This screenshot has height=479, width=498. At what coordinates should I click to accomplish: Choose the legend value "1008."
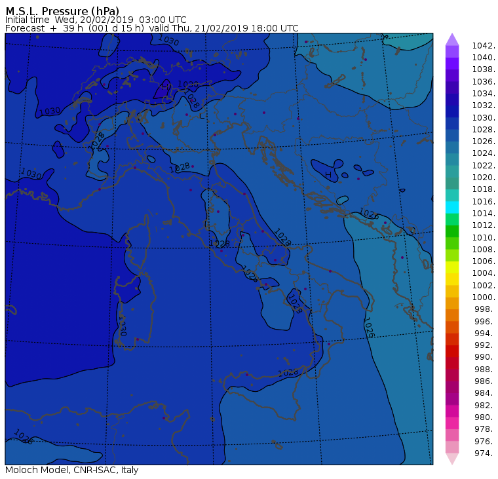[x=484, y=250]
